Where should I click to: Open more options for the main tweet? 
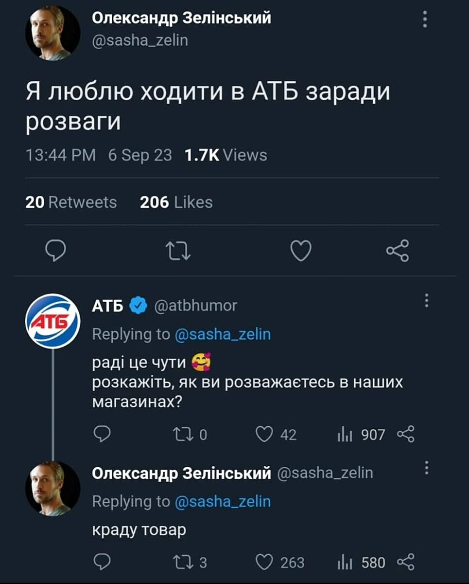click(425, 20)
